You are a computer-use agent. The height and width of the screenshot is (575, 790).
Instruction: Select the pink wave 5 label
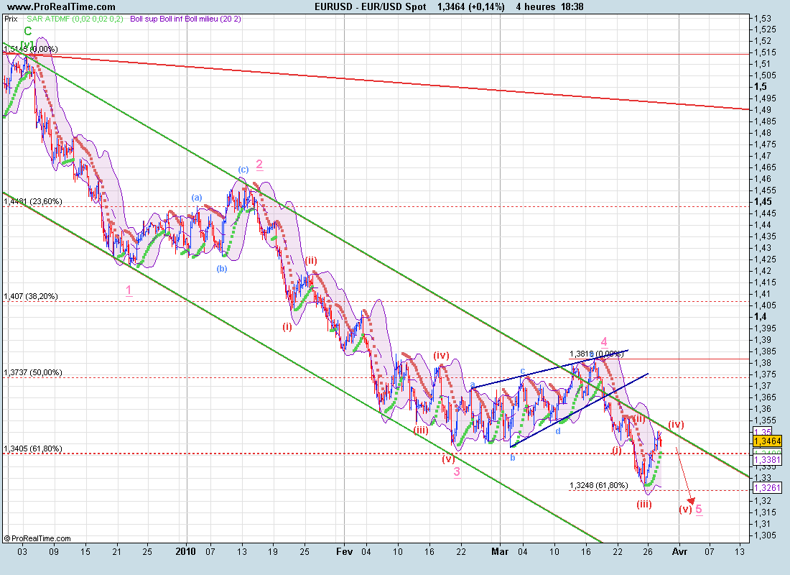(x=699, y=509)
